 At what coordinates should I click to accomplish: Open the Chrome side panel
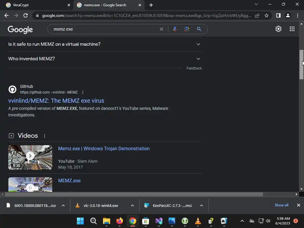click(278, 15)
